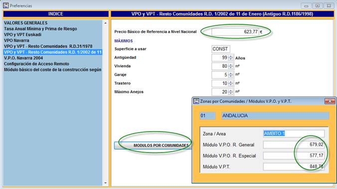The image size is (337, 189).
Task: Choose VPO Navarra in the index list
Action: pos(16,40)
